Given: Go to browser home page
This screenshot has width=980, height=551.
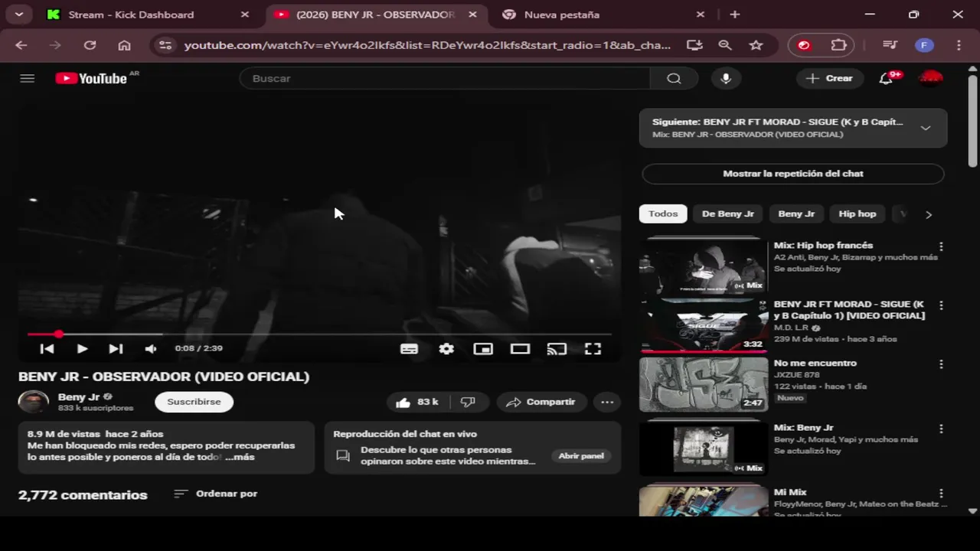Looking at the screenshot, I should [124, 45].
